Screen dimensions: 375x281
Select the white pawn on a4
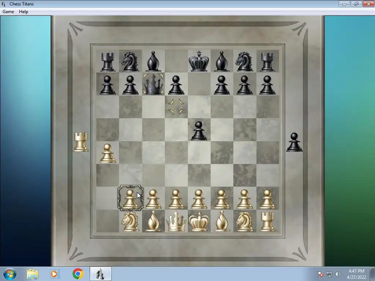[x=107, y=153]
